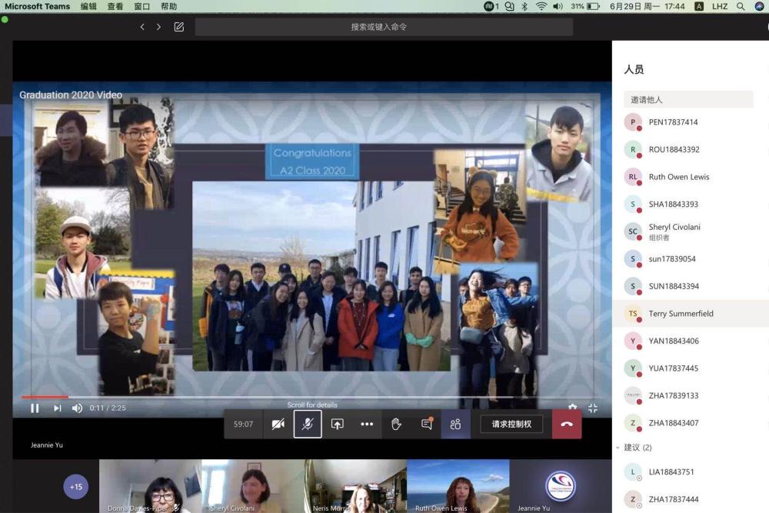The height and width of the screenshot is (513, 769).
Task: Go back using the navigation arrow
Action: 142,27
